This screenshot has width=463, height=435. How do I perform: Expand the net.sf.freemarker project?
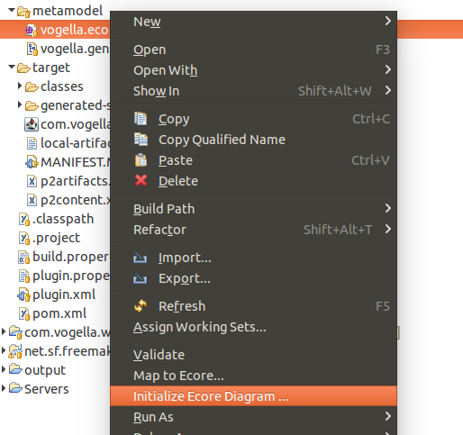(x=4, y=350)
